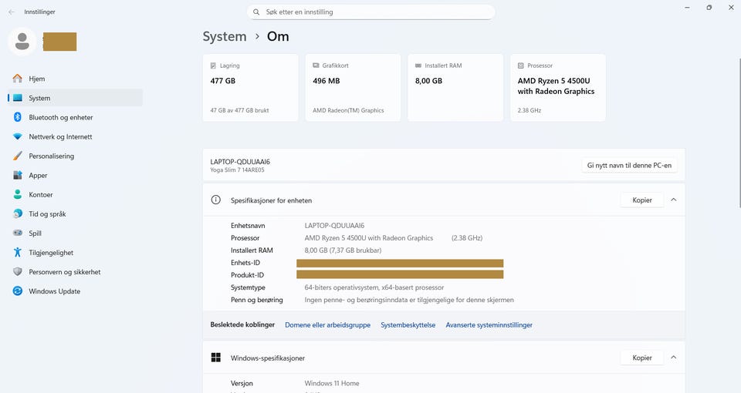Click the Lagring storage icon
The width and height of the screenshot is (741, 393).
pyautogui.click(x=213, y=65)
